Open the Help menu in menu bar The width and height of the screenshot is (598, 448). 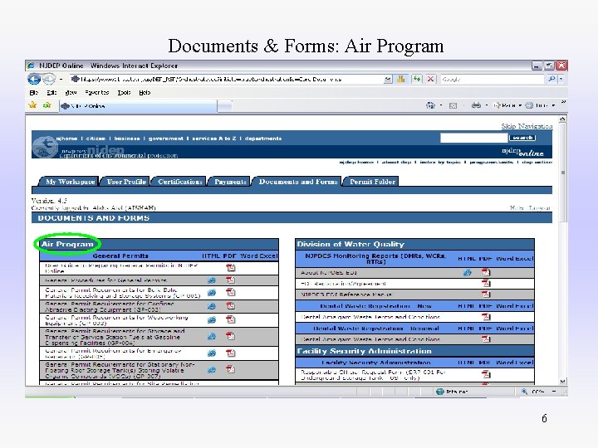coord(145,93)
